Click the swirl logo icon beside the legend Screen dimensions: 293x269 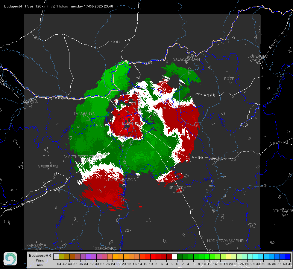pos(10,259)
